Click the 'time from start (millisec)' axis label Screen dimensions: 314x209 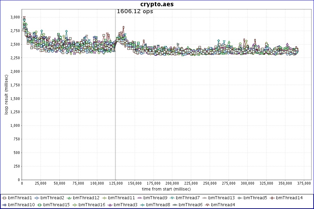[x=166, y=189]
